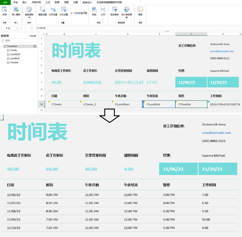Toggle the 打印所有页面 checkbox
242x237 pixels.
pos(71,13)
